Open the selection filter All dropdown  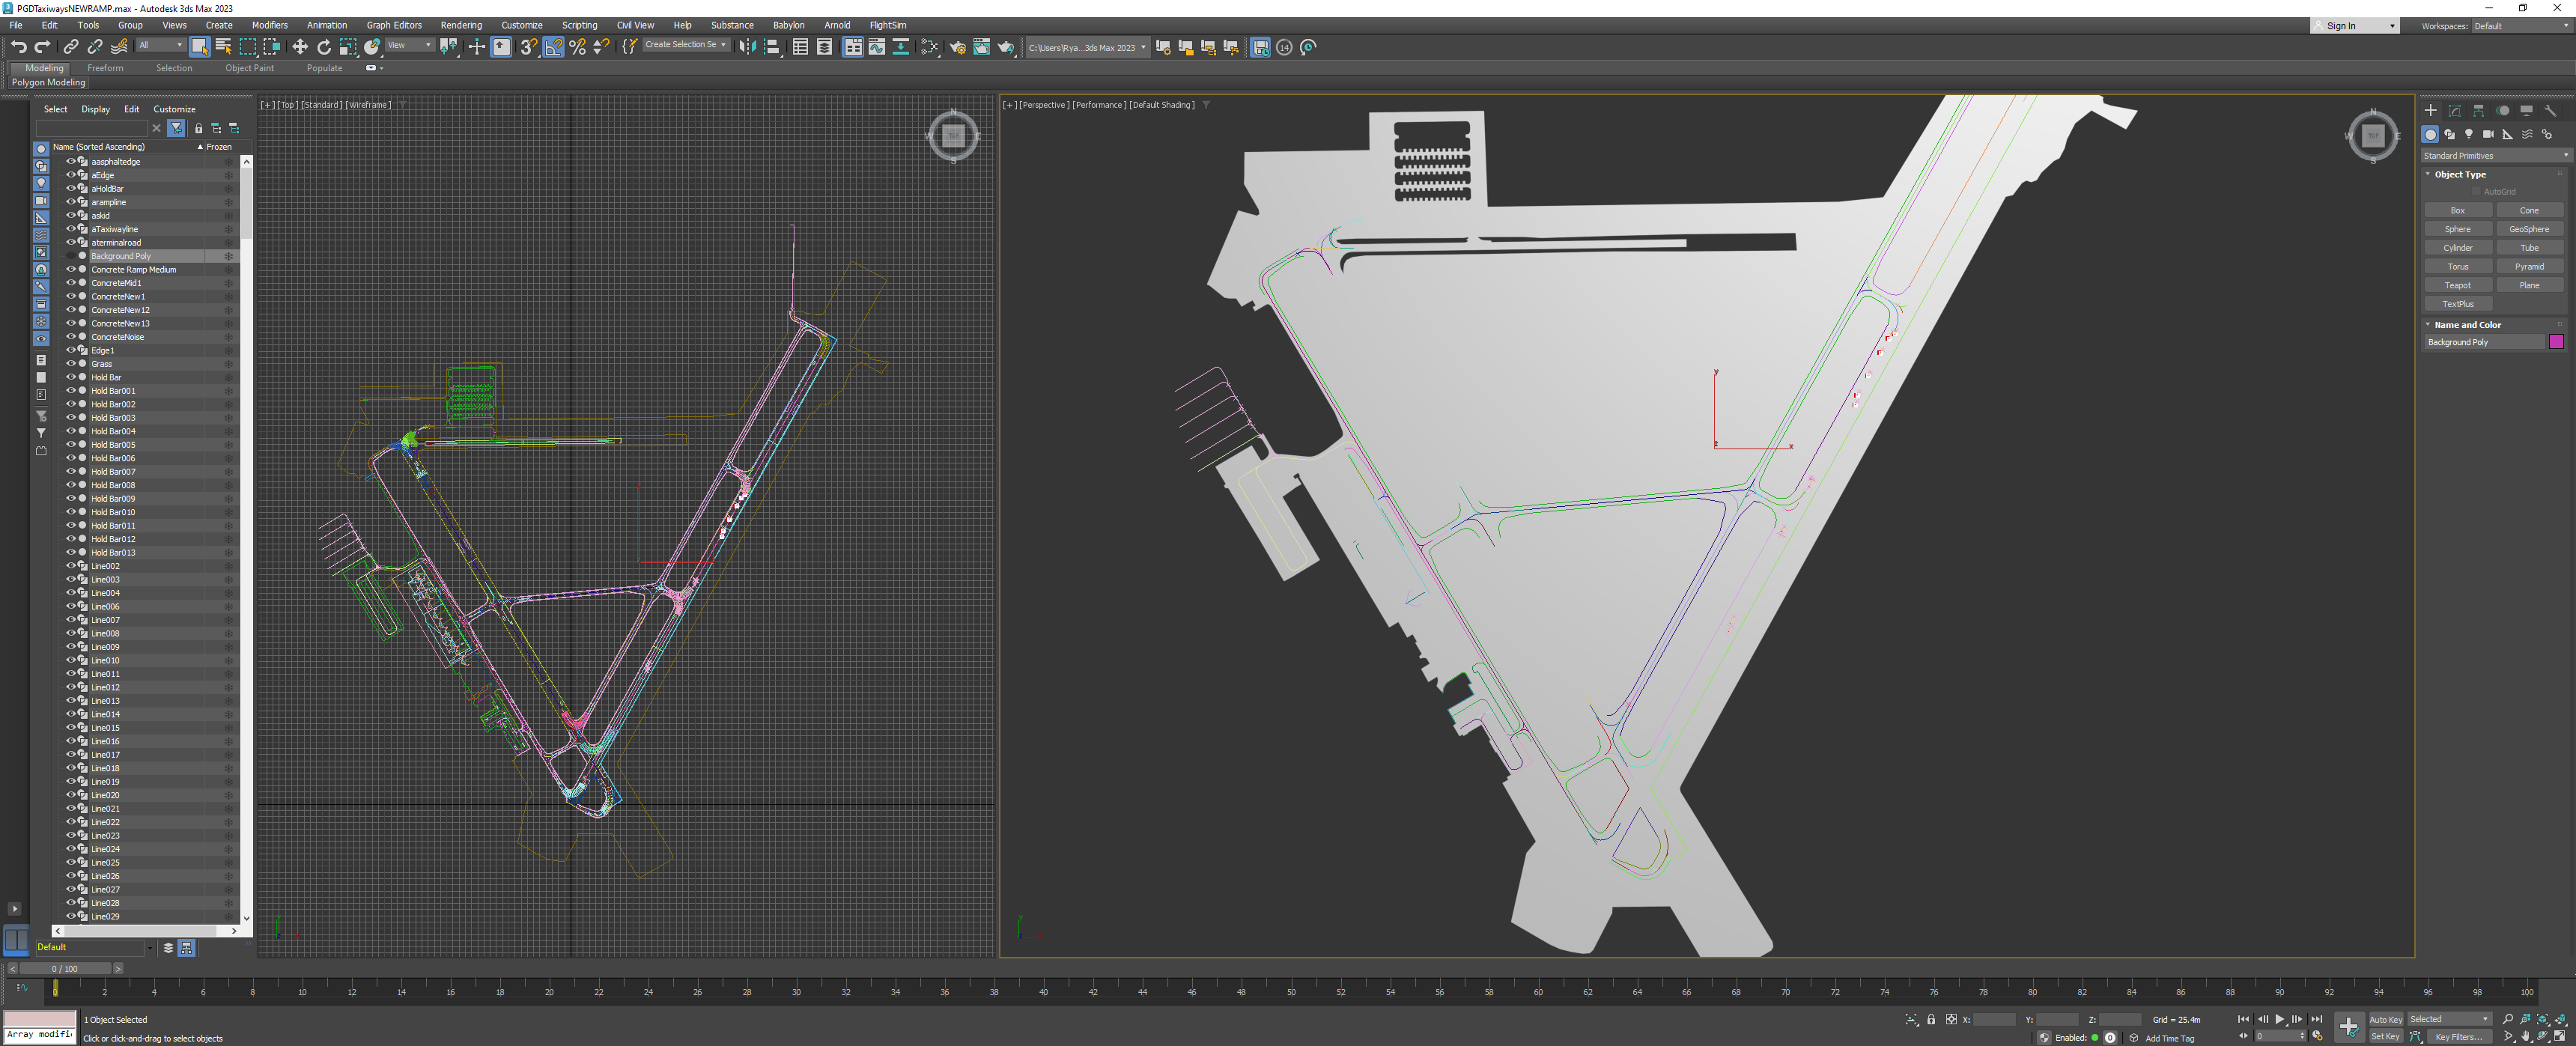160,46
